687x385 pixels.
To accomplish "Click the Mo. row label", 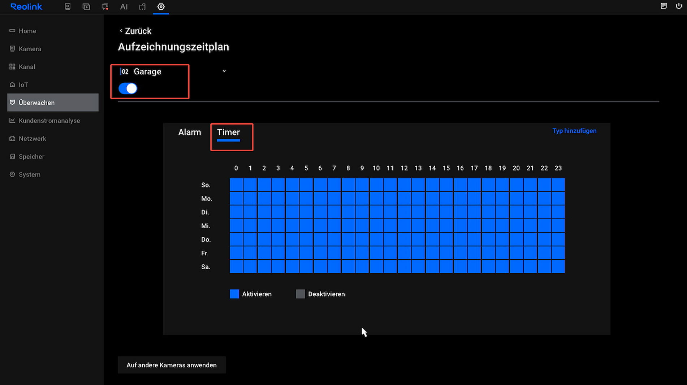I will 207,199.
